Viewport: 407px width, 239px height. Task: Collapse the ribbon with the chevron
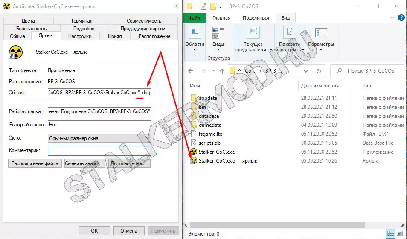click(x=392, y=17)
